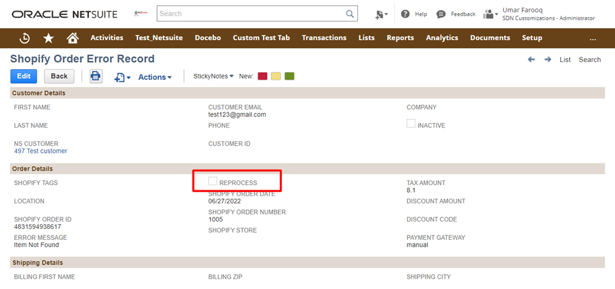Open the Activities menu
The height and width of the screenshot is (289, 615).
pyautogui.click(x=107, y=38)
